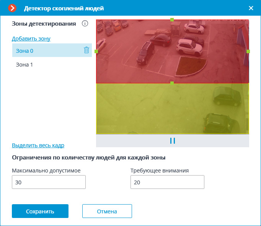Click left-edge green handle of red zone
Viewport: 261px width, 226px height.
click(96, 51)
